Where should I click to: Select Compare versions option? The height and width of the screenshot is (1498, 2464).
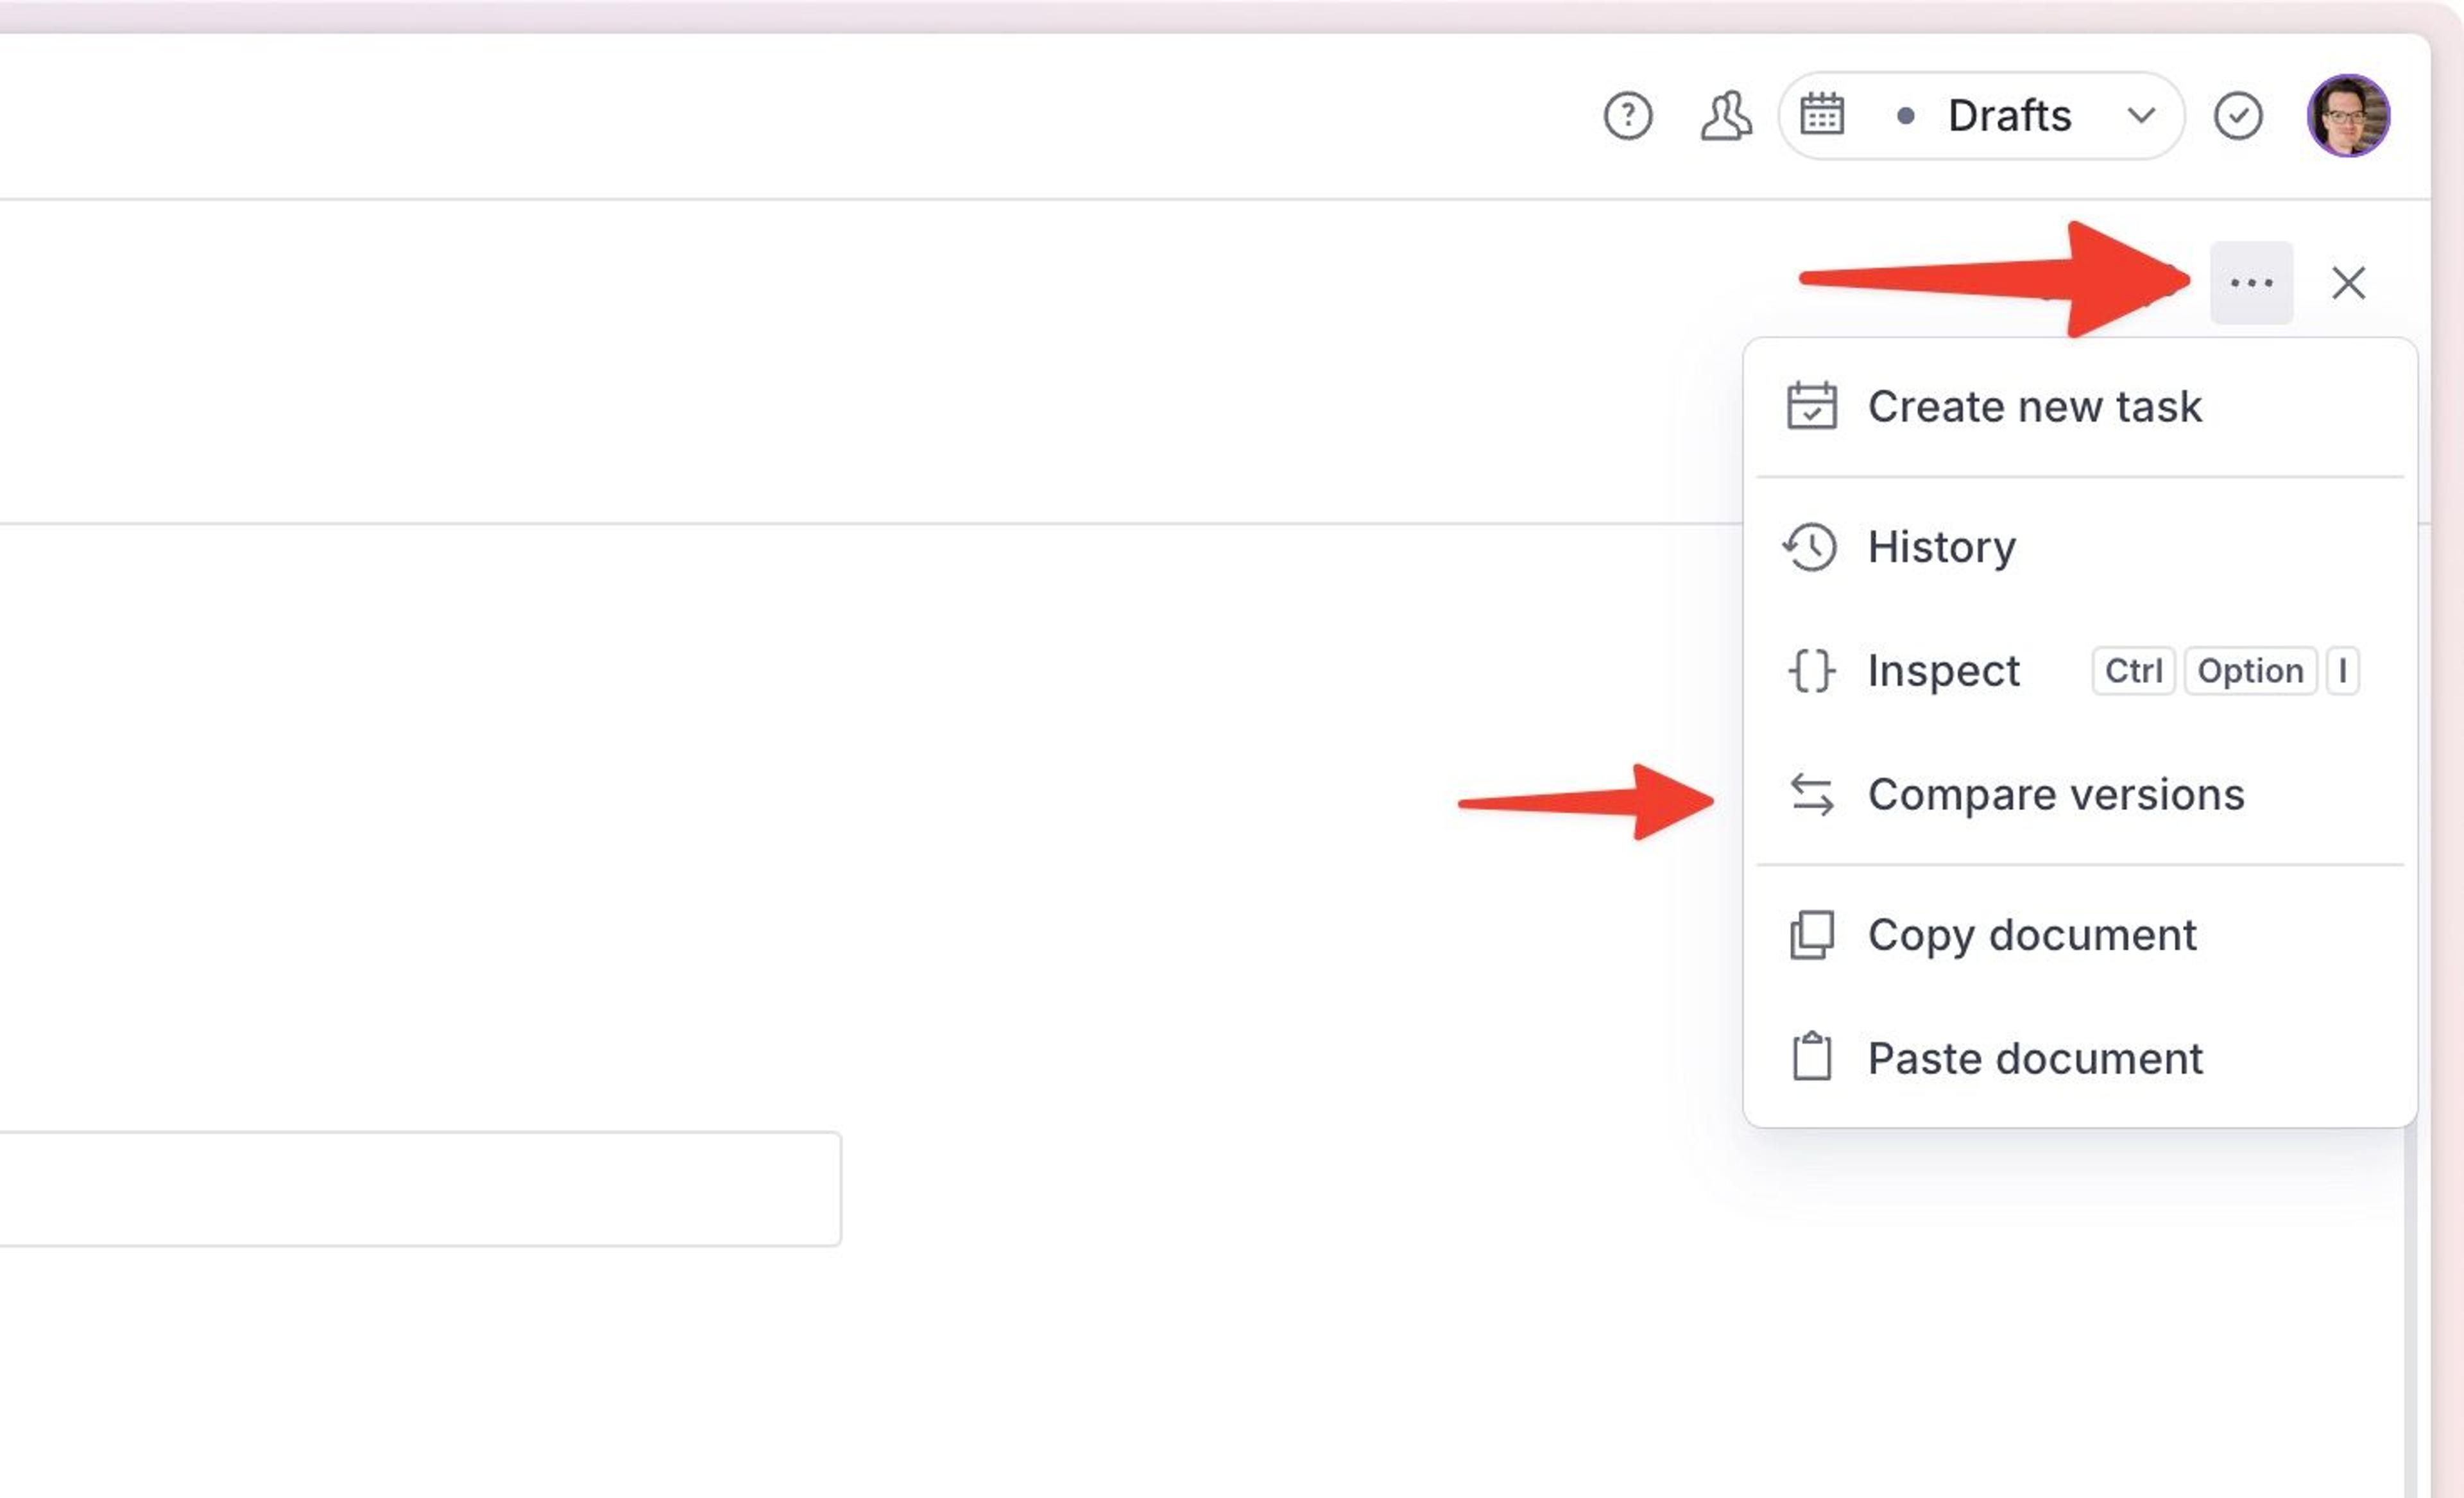tap(2055, 795)
